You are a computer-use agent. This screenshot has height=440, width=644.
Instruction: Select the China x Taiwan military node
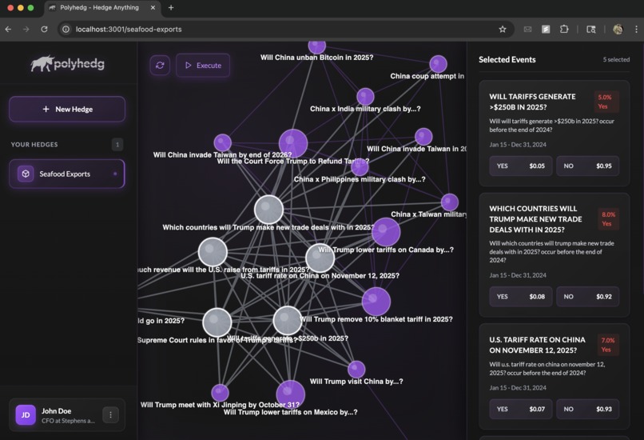click(449, 202)
